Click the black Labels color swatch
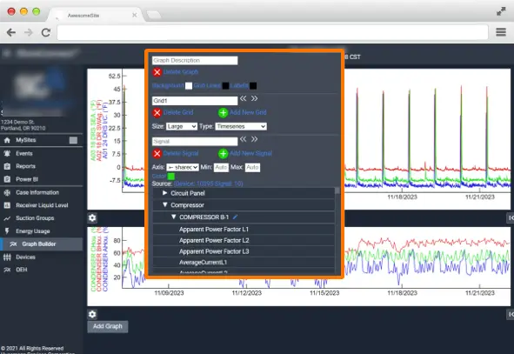Image resolution: width=514 pixels, height=354 pixels. click(x=253, y=86)
